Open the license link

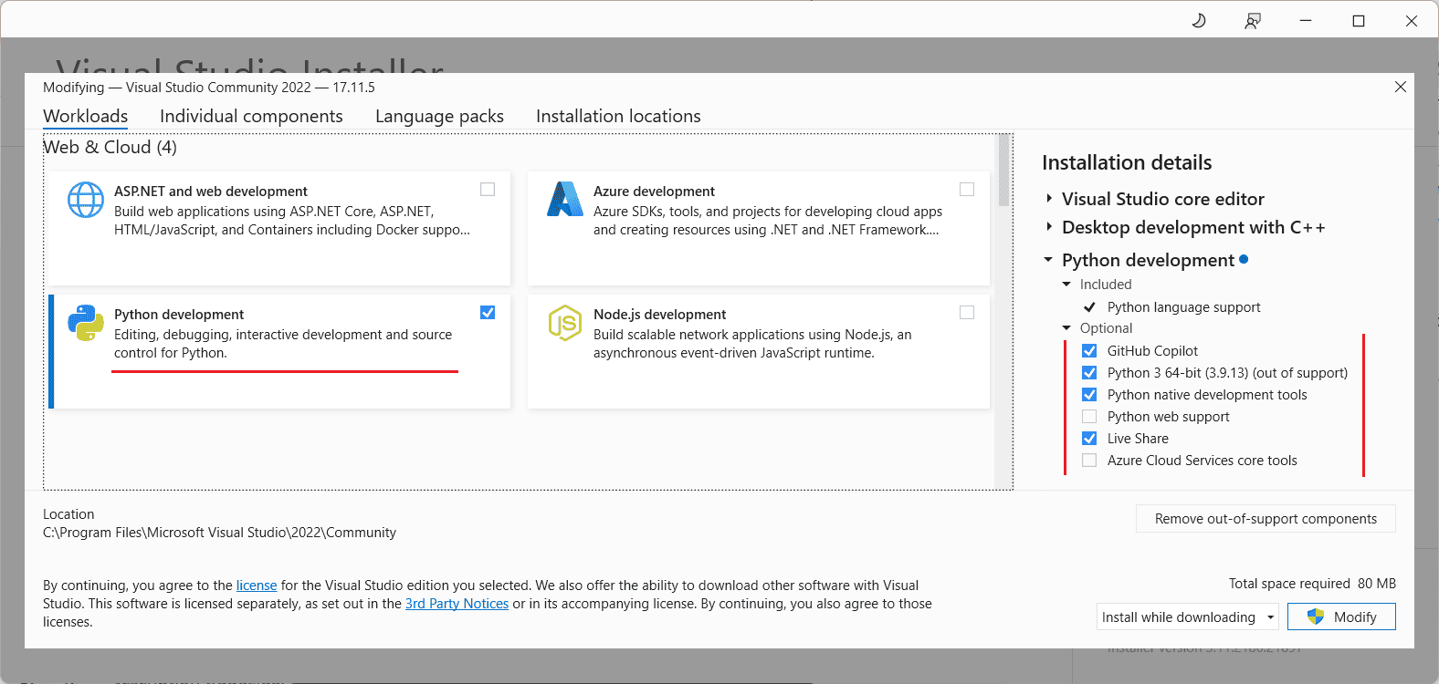[257, 586]
